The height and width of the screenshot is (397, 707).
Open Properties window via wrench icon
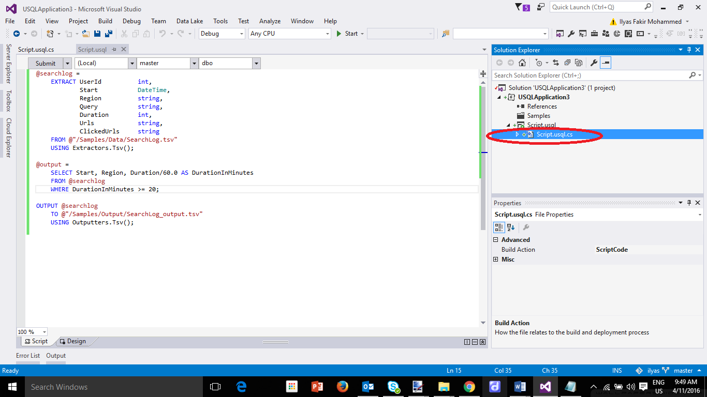594,63
